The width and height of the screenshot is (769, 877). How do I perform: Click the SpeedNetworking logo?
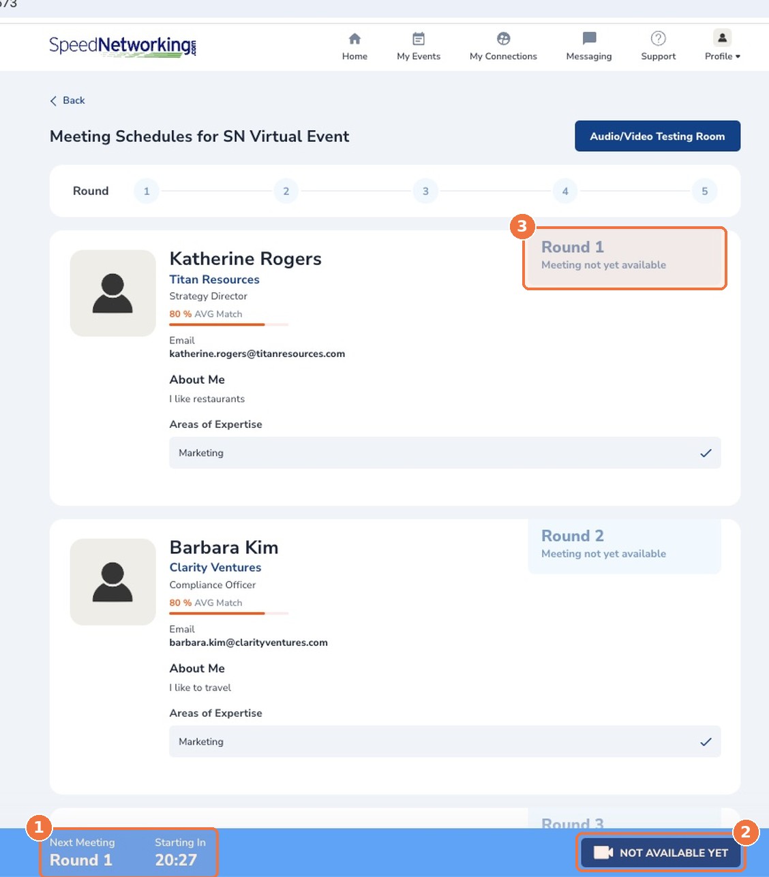pos(123,46)
